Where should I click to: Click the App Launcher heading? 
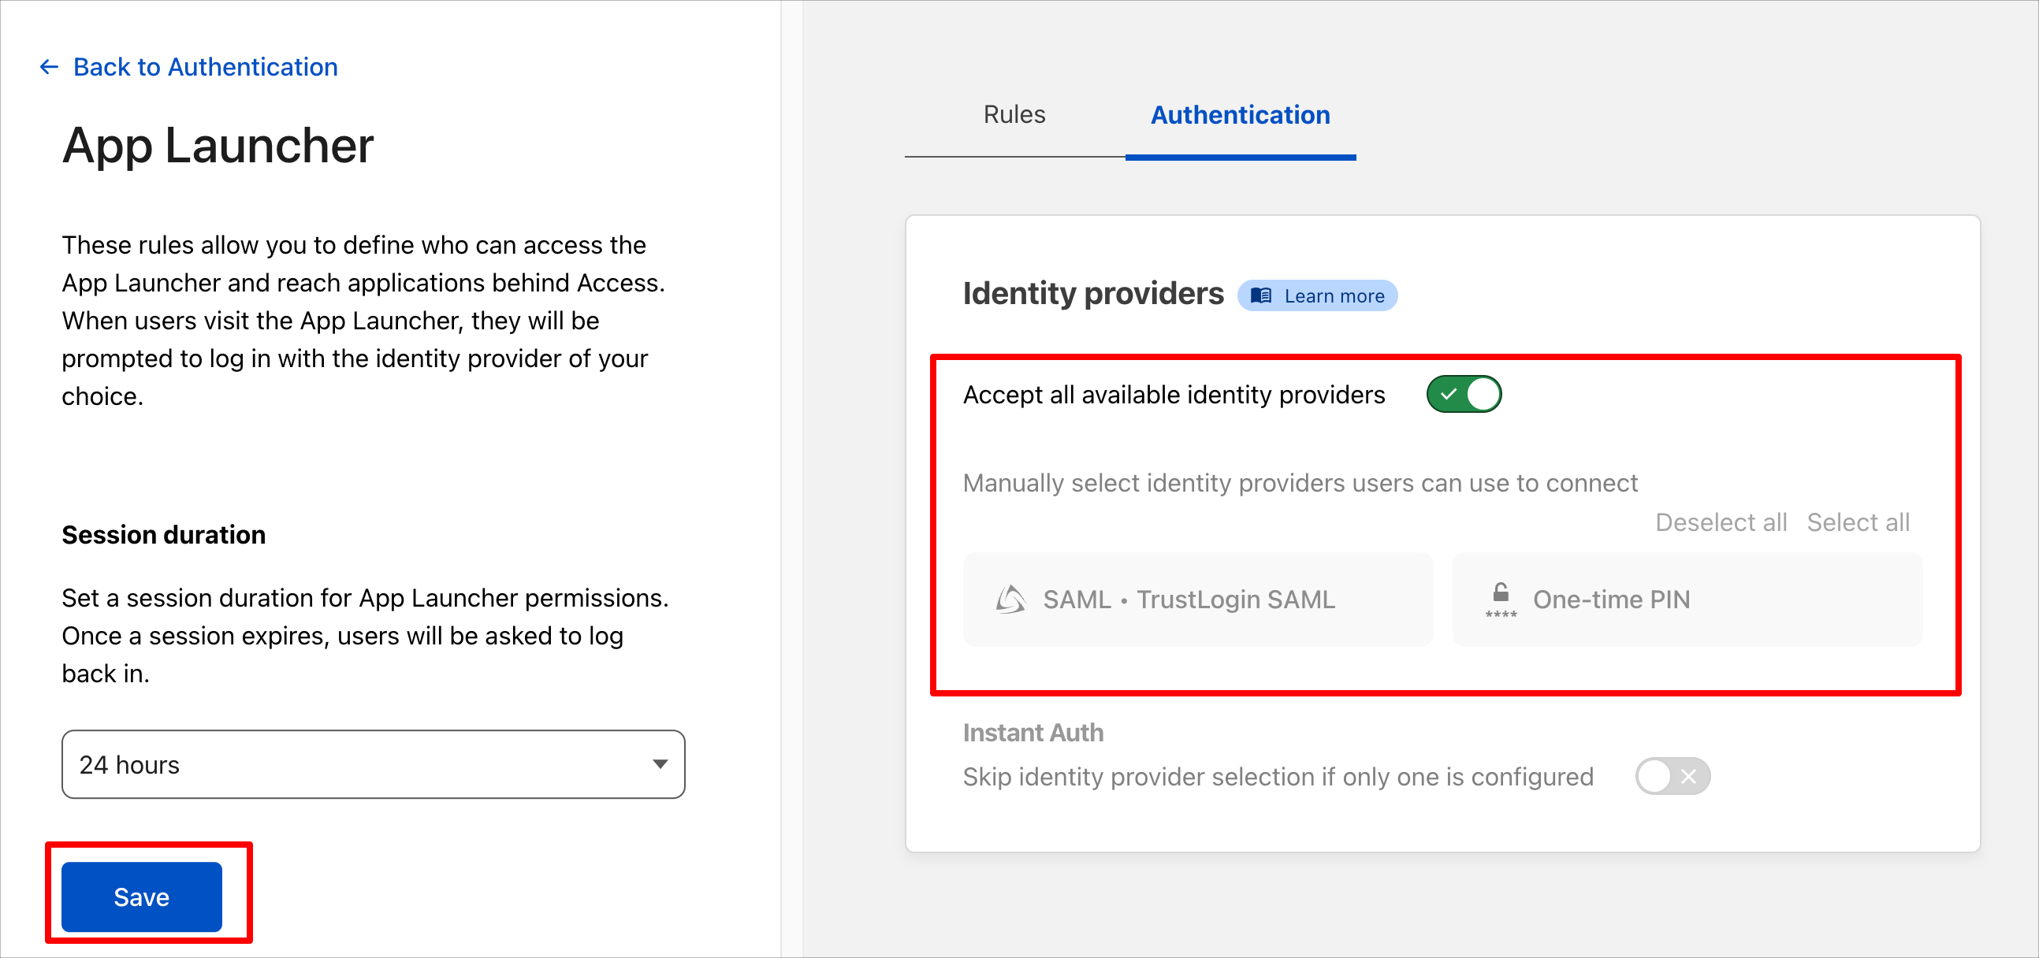pos(218,146)
